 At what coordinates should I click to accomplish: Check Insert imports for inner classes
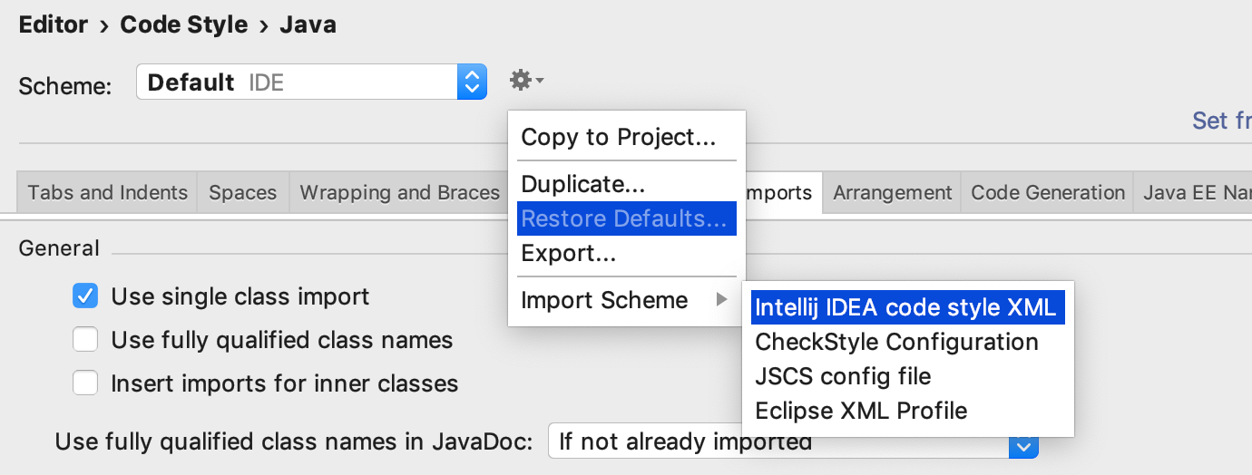(85, 383)
